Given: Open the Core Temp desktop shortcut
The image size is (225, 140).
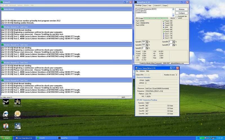Looking at the screenshot, I should point(6,126).
